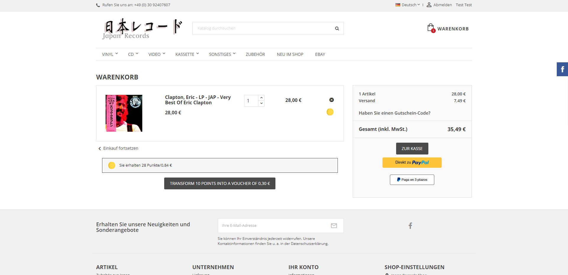Open the Deutsch language dropdown
The width and height of the screenshot is (568, 275).
pos(411,5)
